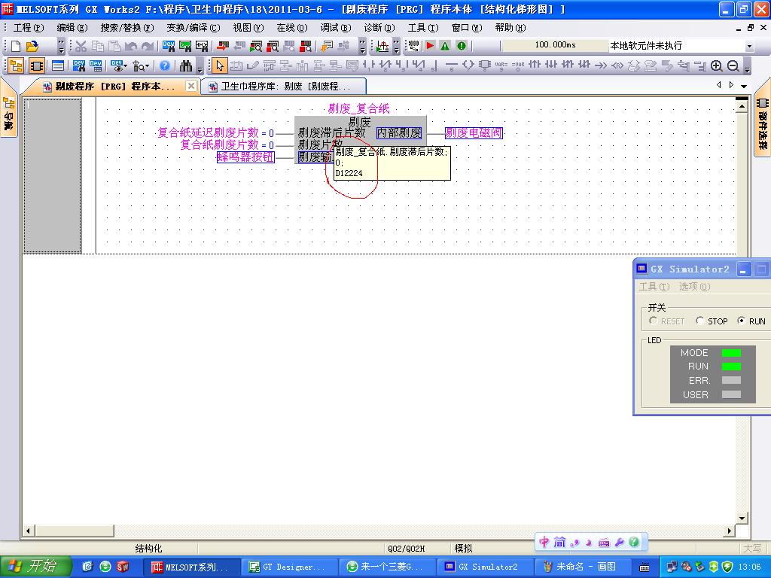Click the binoculars Find icon

[185, 66]
